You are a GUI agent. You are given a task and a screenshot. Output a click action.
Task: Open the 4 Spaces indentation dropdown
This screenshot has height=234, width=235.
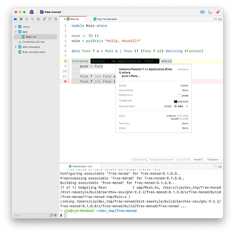click(x=213, y=159)
